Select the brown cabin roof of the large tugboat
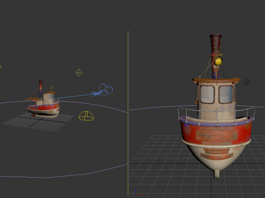 (x=216, y=80)
